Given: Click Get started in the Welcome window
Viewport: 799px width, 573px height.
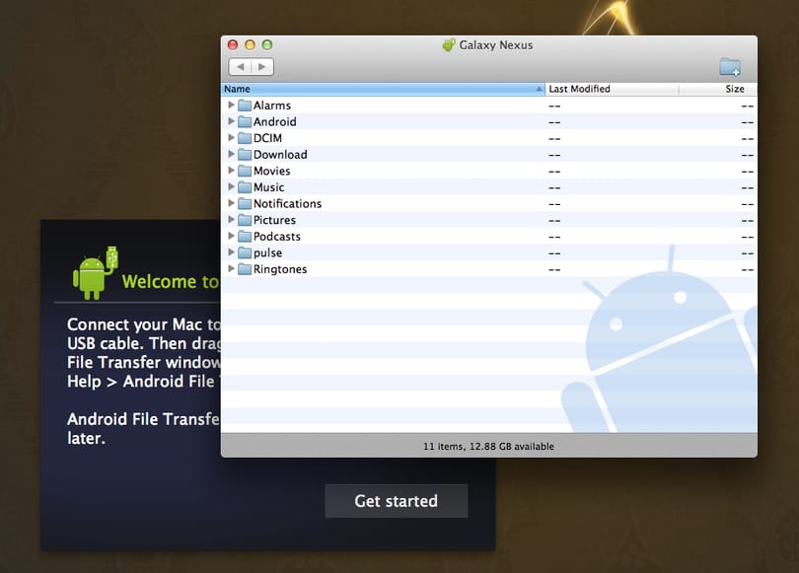Looking at the screenshot, I should [397, 501].
